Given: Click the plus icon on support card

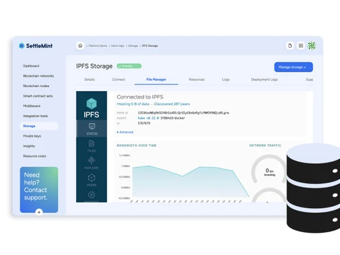Looking at the screenshot, I should 39,212.
